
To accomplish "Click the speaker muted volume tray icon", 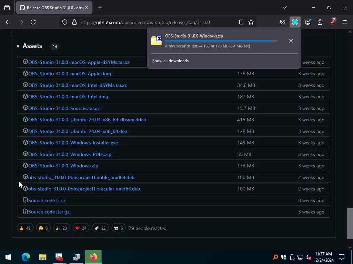I will (x=308, y=257).
